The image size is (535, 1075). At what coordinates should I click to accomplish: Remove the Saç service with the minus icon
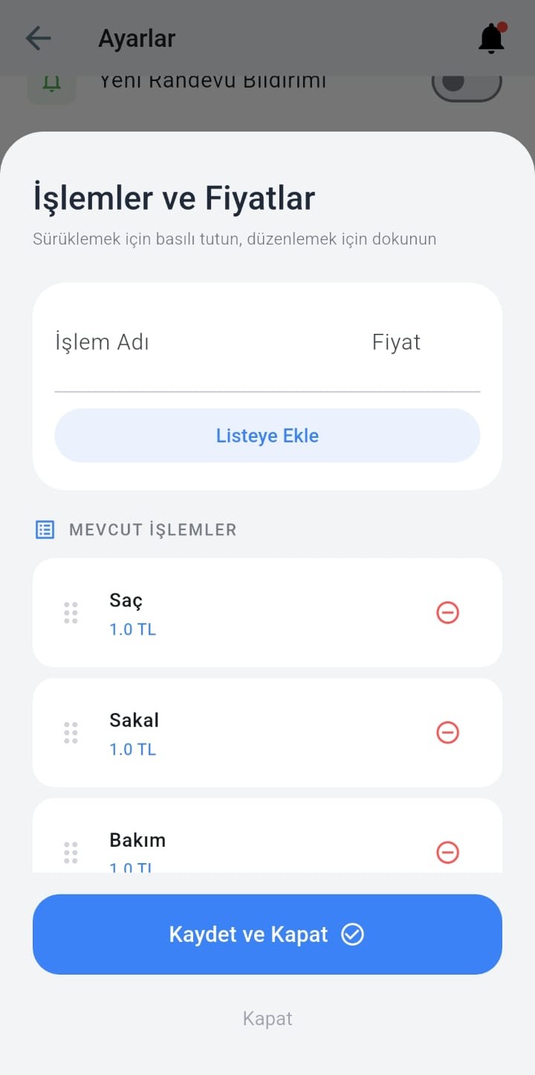[x=447, y=613]
